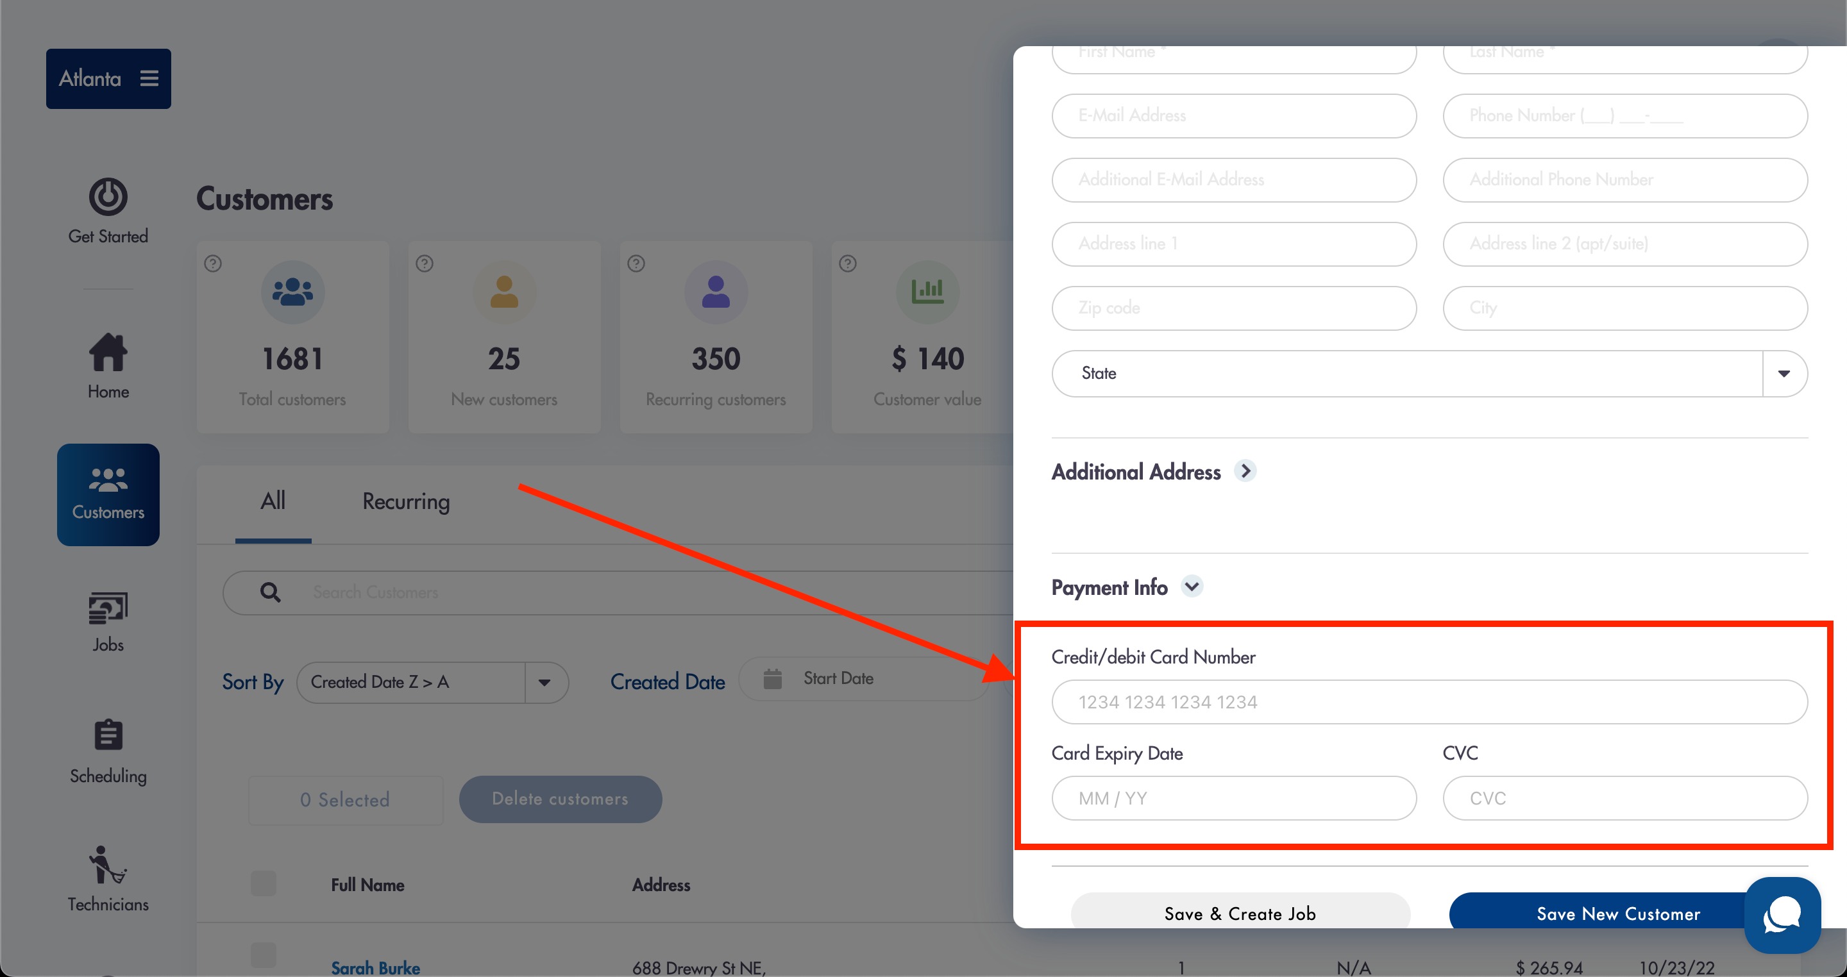Switch to the Recurring tab

click(x=406, y=501)
